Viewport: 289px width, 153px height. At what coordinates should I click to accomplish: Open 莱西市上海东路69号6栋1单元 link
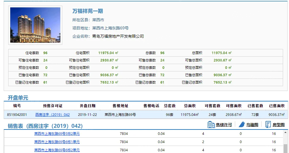(x=57, y=142)
